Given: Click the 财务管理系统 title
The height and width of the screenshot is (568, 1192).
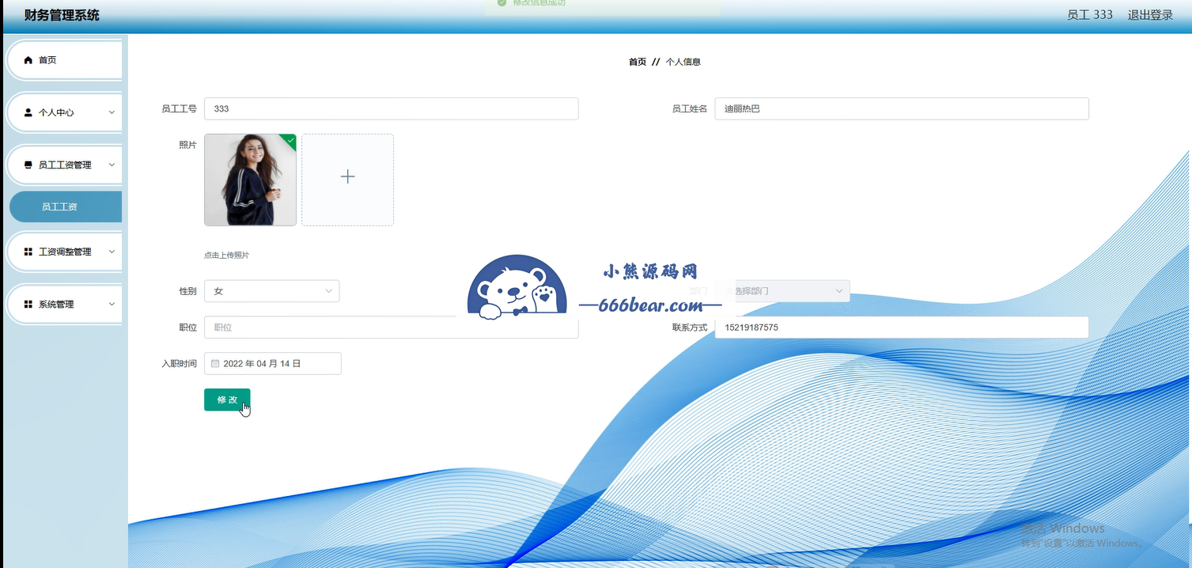Looking at the screenshot, I should coord(62,15).
